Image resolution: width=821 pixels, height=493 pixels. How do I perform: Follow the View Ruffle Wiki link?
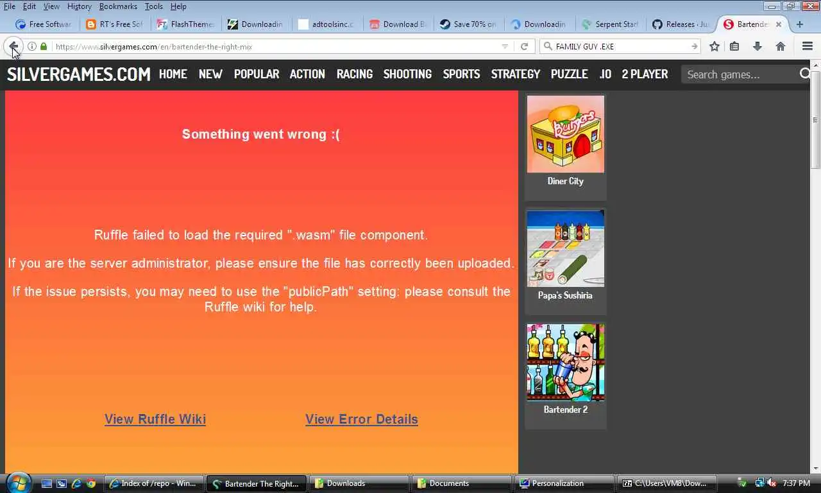click(x=155, y=419)
